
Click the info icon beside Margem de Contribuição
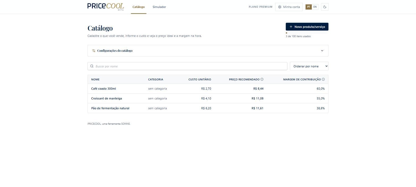point(323,79)
